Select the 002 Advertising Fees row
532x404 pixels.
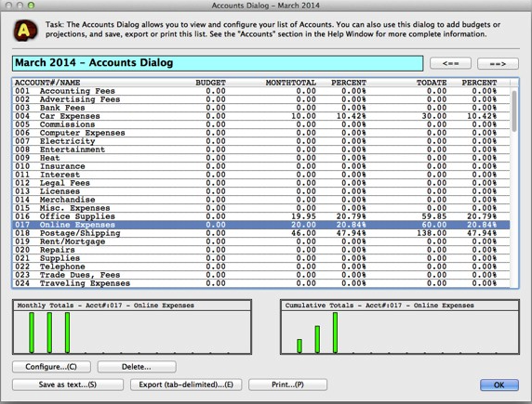(x=261, y=99)
